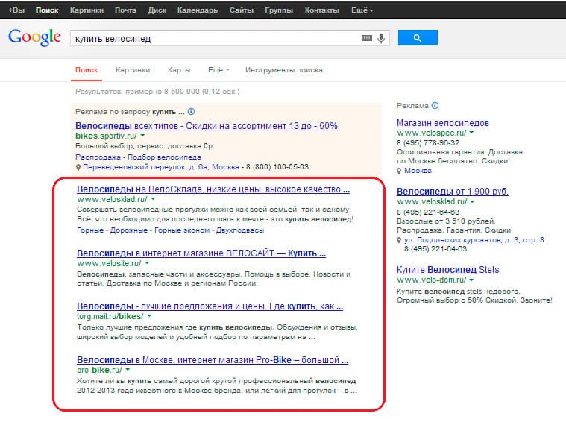Open address 'ул. Подольских курсантов, д. 3, стр. 8'
This screenshot has width=566, height=422.
pyautogui.click(x=474, y=239)
